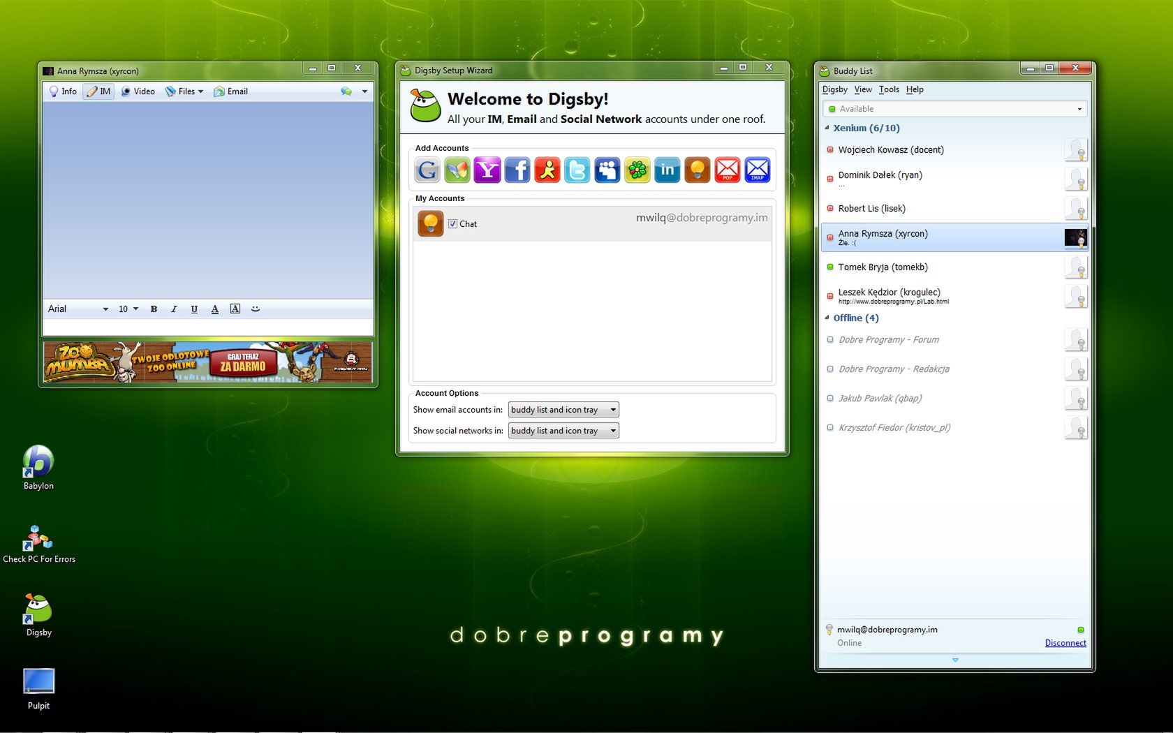
Task: Open the Arial font family dropdown
Action: click(78, 309)
